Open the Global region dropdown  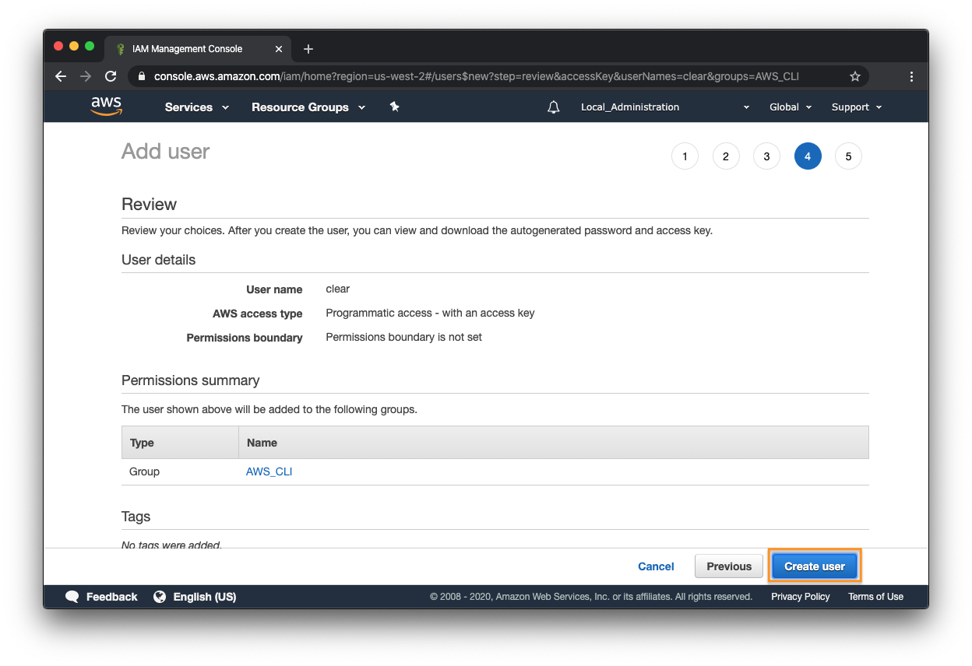click(791, 107)
